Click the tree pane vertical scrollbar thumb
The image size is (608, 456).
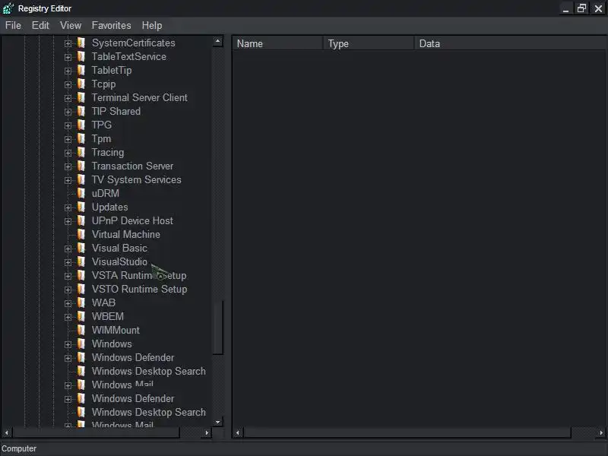[218, 328]
